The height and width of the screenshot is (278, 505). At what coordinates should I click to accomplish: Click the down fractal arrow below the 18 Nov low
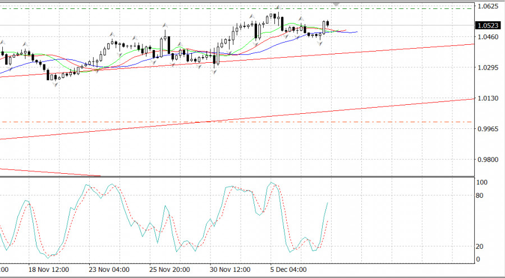tap(55, 85)
